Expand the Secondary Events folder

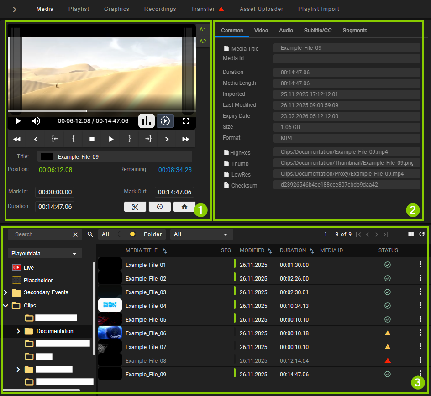[x=5, y=292]
